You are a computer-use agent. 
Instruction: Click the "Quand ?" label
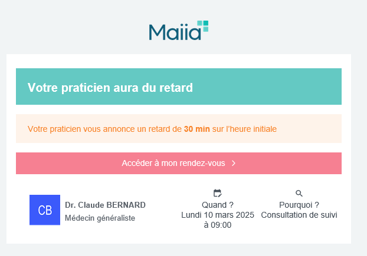pos(218,205)
